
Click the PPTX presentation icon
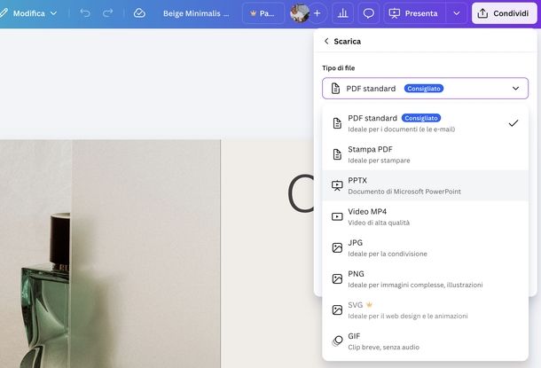(337, 185)
